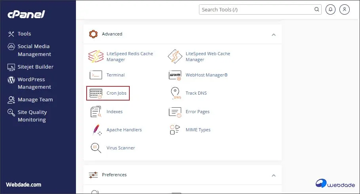This screenshot has height=194, width=360.
Task: Click the Preferences section heading text
Action: pos(114,175)
